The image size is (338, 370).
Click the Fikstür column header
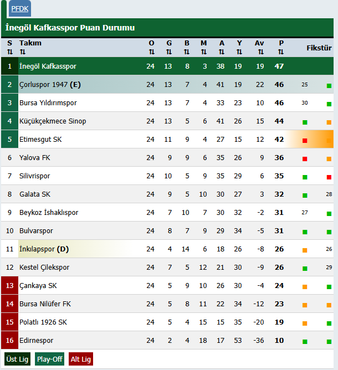[319, 48]
